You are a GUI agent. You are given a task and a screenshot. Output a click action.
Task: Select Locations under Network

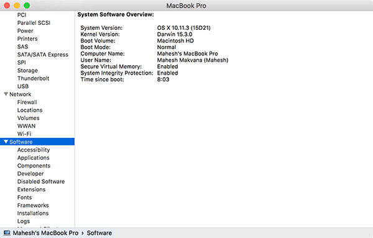coord(30,110)
